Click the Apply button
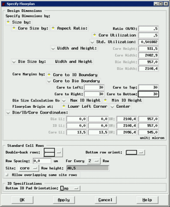Image resolution: width=170 pixels, height=207 pixels. pos(64,200)
